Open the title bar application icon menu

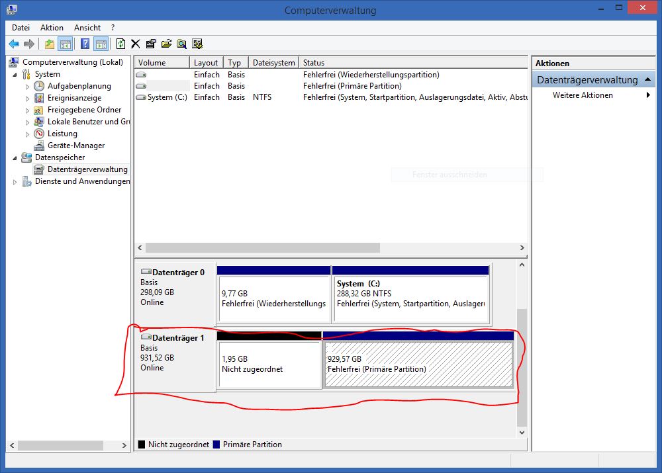pos(12,9)
